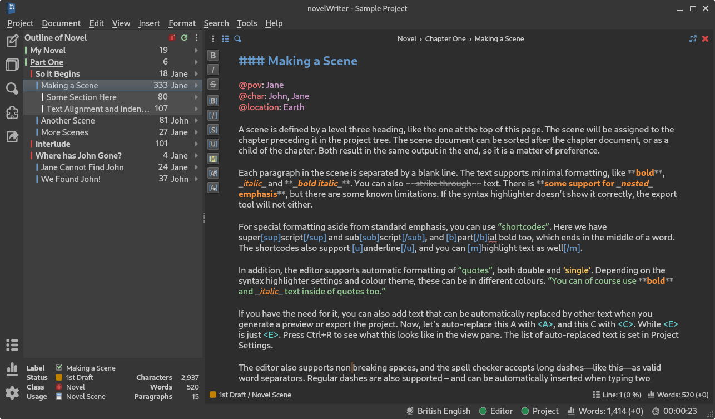Click the Characters value 2,937

[190, 377]
